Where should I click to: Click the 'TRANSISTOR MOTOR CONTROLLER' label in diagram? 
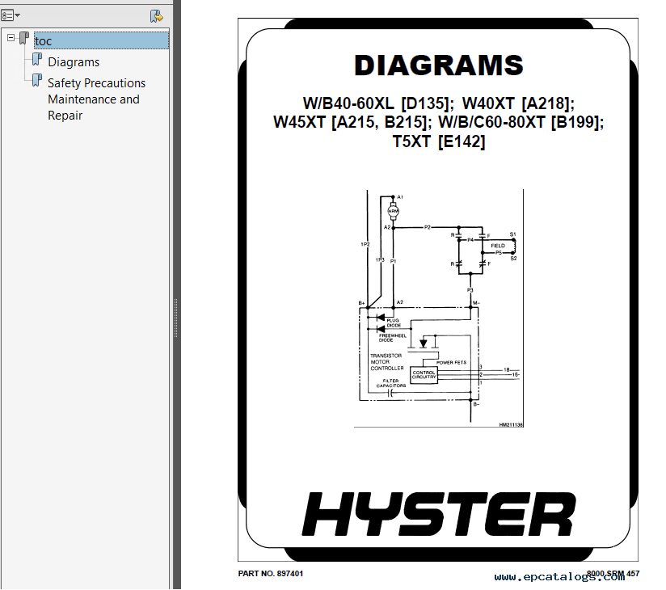pos(386,362)
